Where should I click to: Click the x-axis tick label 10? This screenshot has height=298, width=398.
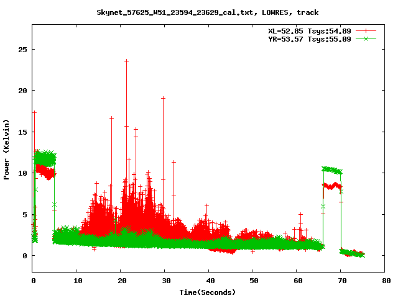tap(78, 281)
